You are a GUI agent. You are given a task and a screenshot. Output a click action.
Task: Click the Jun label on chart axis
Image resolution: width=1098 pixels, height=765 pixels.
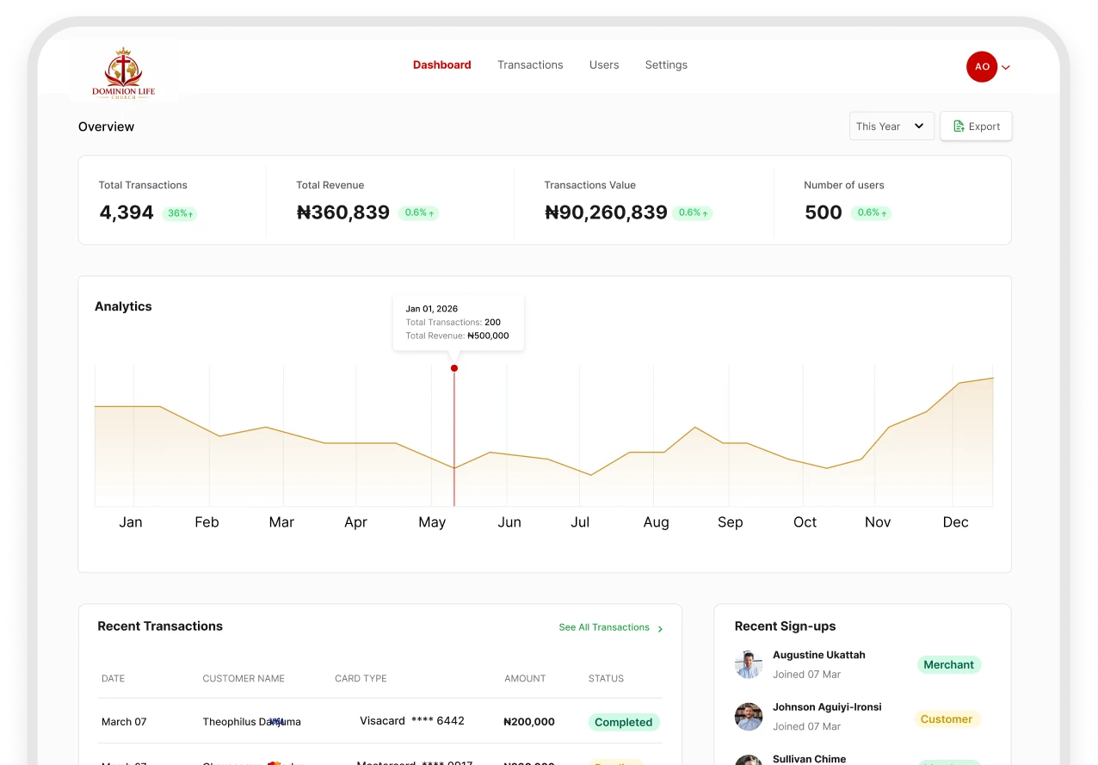(509, 522)
